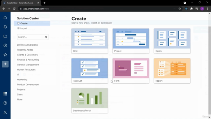Click browser forward arrow
The height and width of the screenshot is (119, 211).
point(9,9)
